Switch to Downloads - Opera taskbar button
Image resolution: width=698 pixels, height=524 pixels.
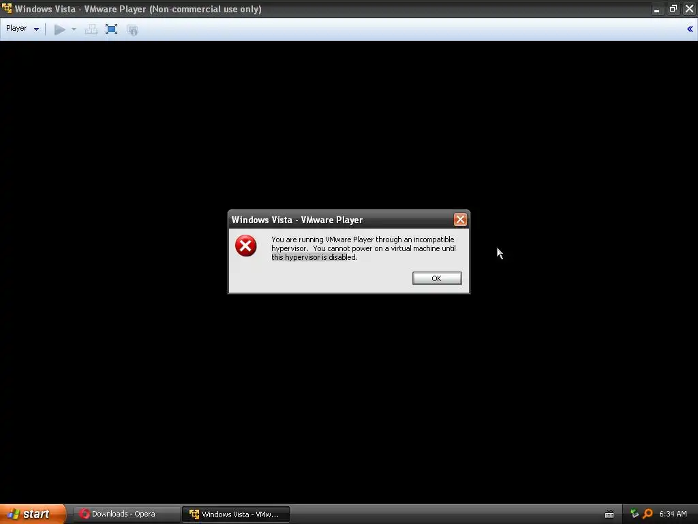click(x=126, y=514)
